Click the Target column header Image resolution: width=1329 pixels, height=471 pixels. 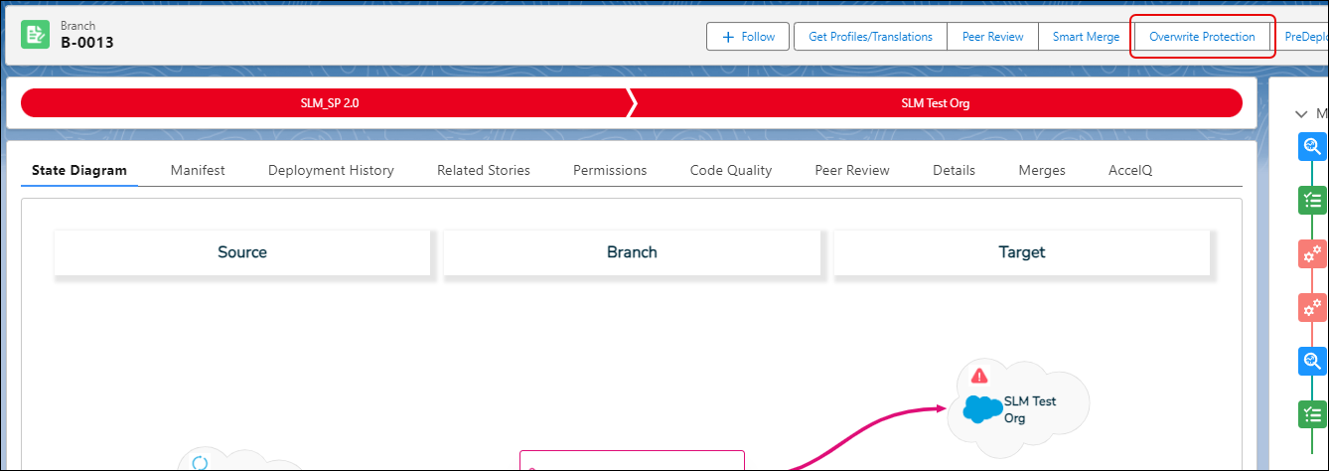point(1022,252)
